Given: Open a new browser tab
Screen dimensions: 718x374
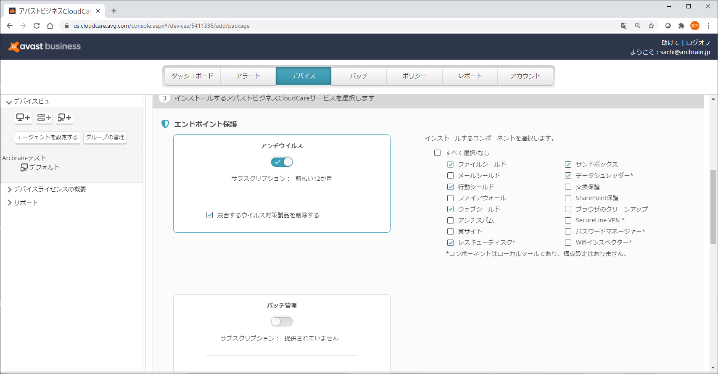Looking at the screenshot, I should click(x=114, y=11).
